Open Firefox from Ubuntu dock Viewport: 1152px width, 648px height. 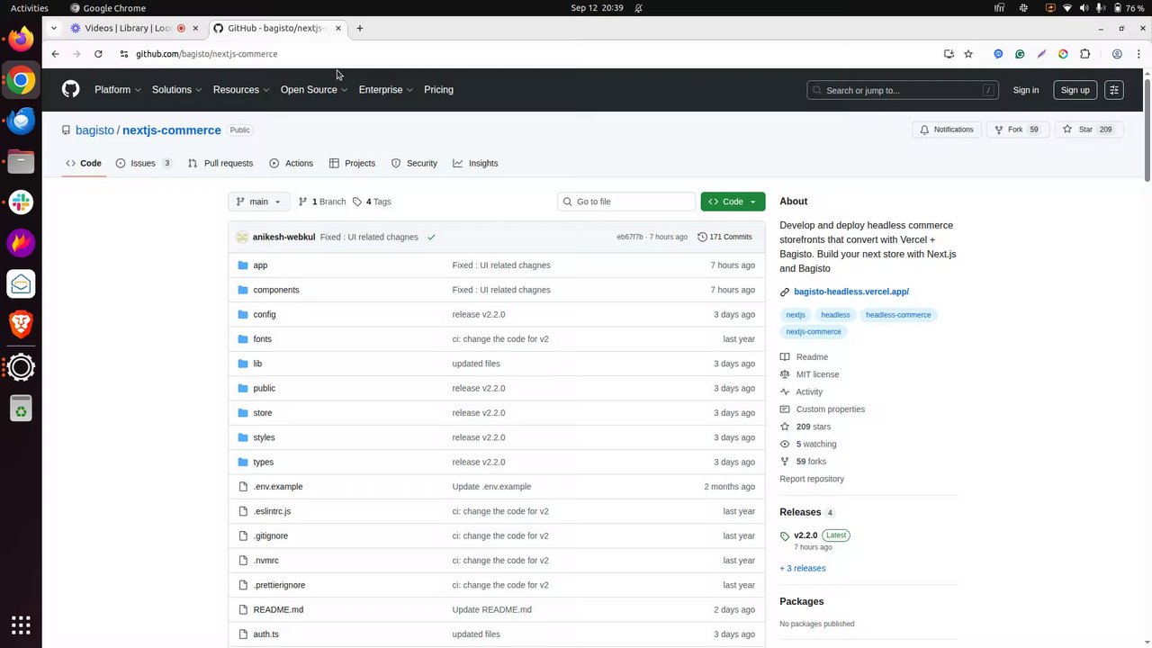point(21,39)
